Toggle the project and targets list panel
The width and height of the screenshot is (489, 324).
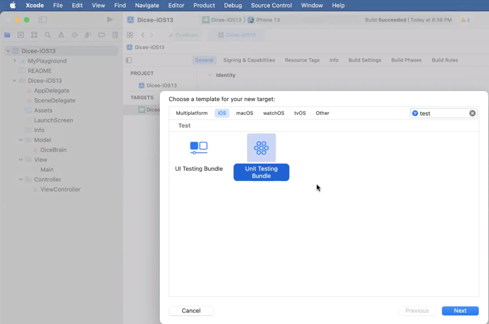(x=129, y=60)
